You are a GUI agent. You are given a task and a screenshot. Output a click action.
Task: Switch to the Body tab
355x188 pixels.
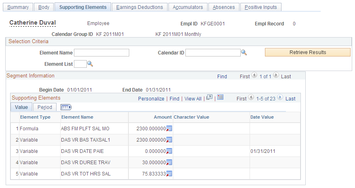pyautogui.click(x=44, y=7)
